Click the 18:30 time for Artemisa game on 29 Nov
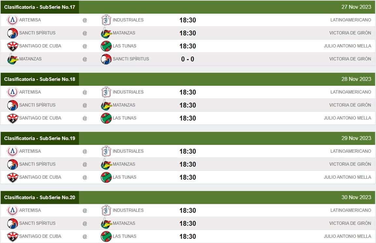Viewport: 376px width, 243px height. pyautogui.click(x=188, y=151)
